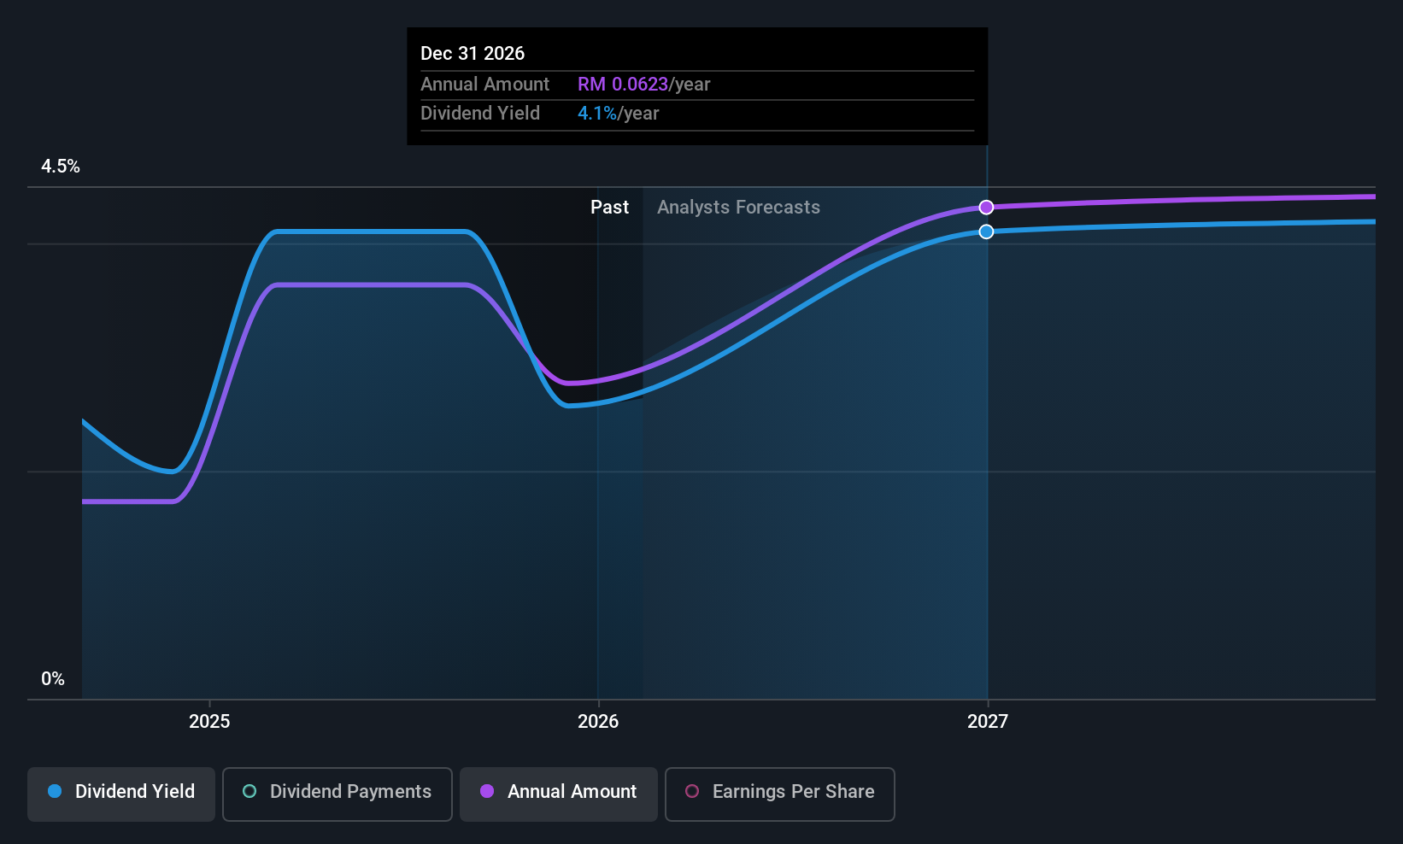Click the 0% y-axis label
1403x844 pixels.
[53, 679]
